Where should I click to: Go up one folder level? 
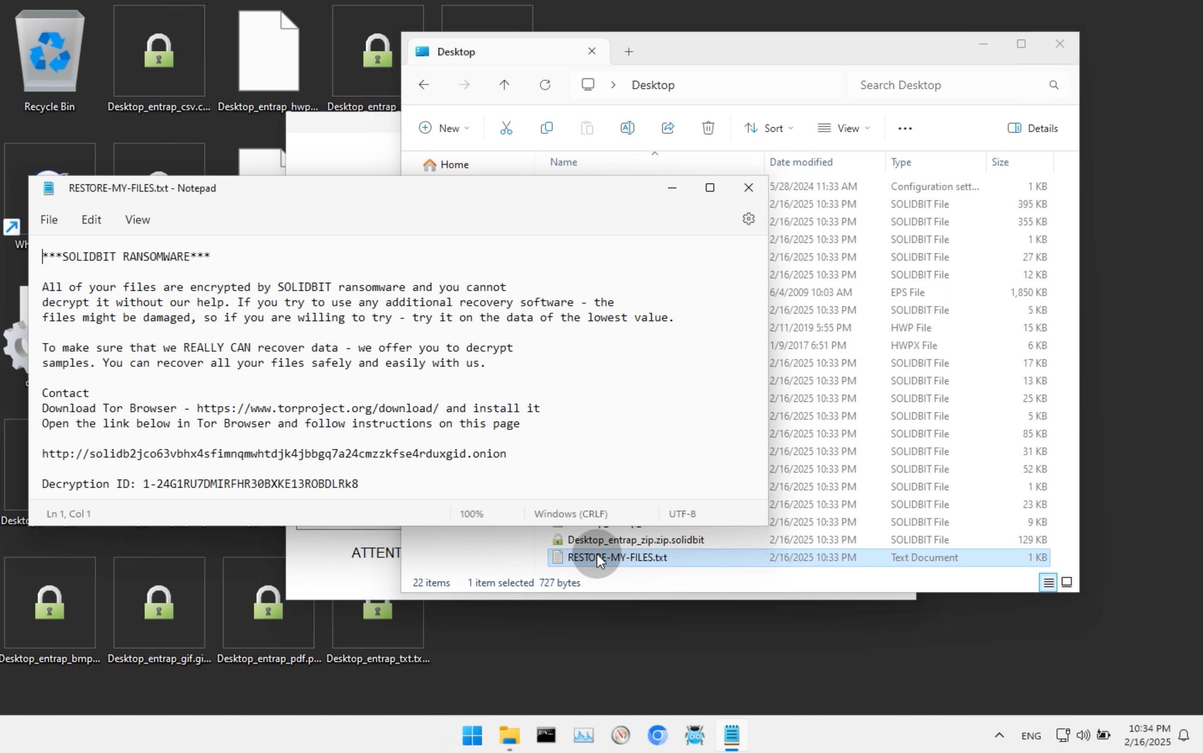click(504, 85)
